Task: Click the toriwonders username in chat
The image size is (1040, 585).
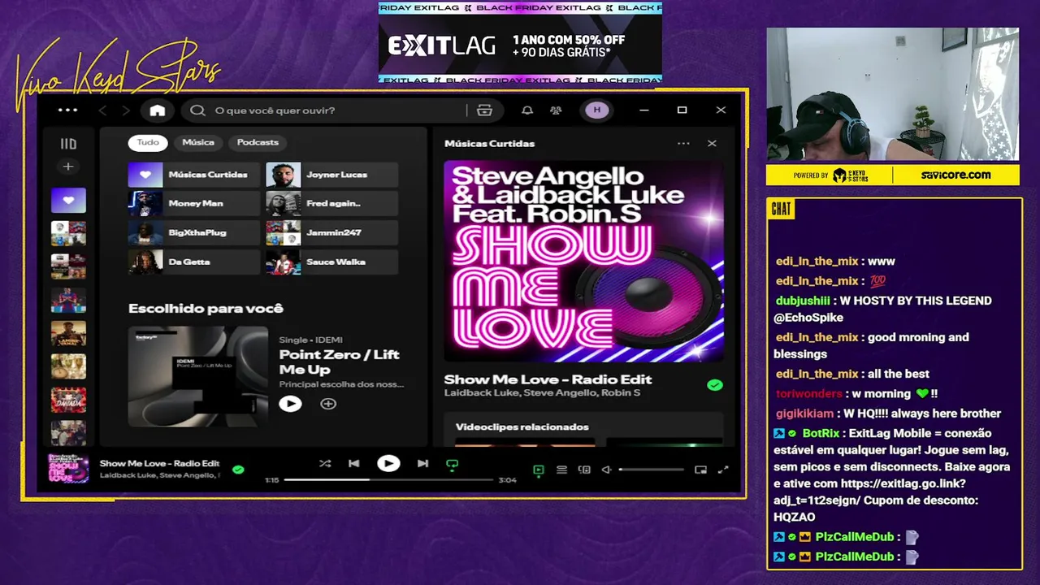Action: tap(809, 393)
